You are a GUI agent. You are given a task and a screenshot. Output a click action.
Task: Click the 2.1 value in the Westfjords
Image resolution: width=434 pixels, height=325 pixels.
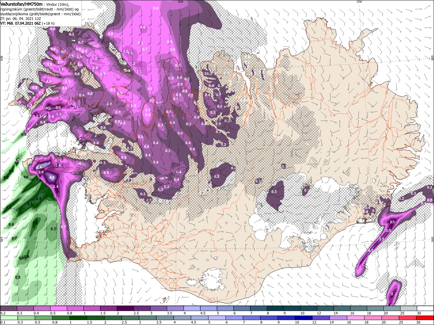coord(38,116)
